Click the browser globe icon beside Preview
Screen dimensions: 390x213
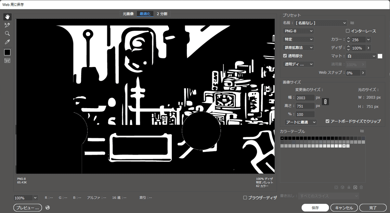point(48,207)
